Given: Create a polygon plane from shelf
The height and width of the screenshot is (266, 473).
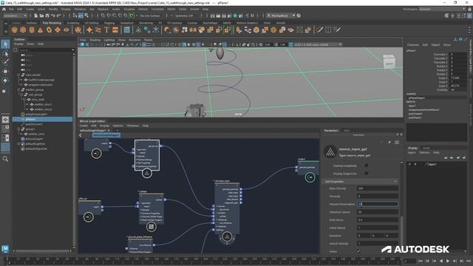Looking at the screenshot, I should (x=58, y=30).
